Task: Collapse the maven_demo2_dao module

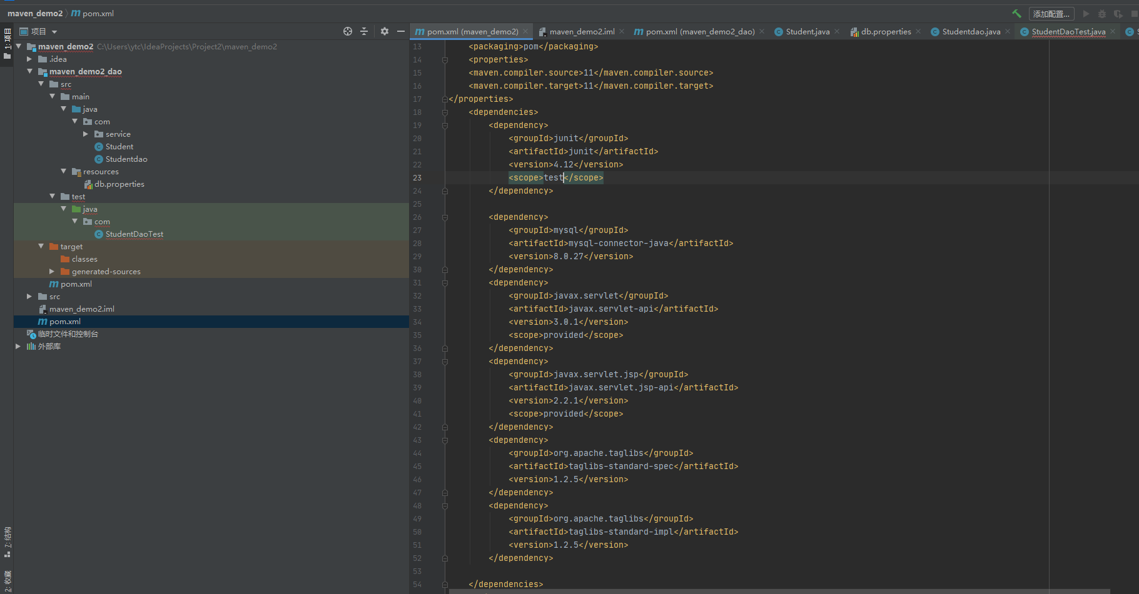Action: pyautogui.click(x=29, y=71)
